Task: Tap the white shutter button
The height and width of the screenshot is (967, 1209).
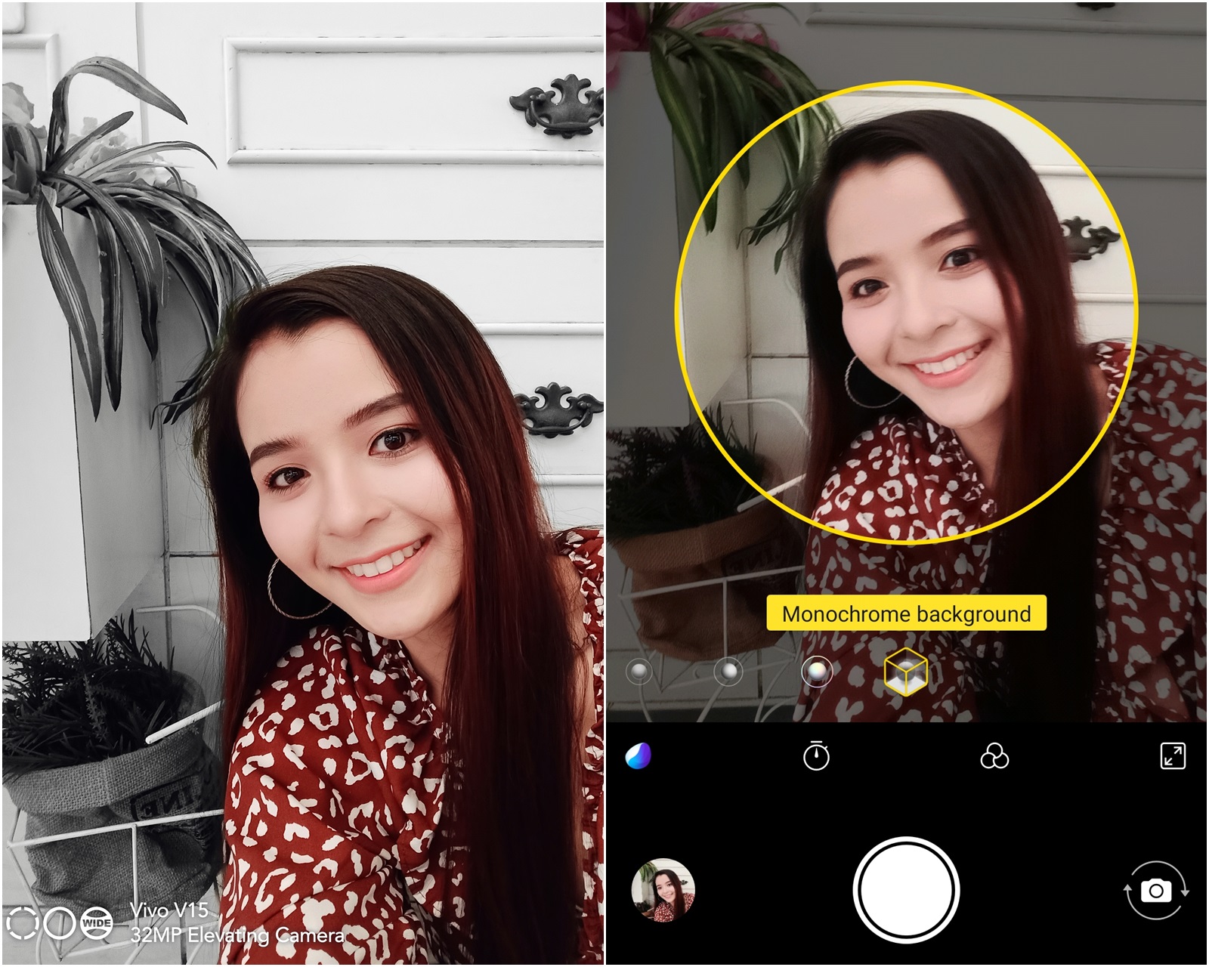Action: 906,890
